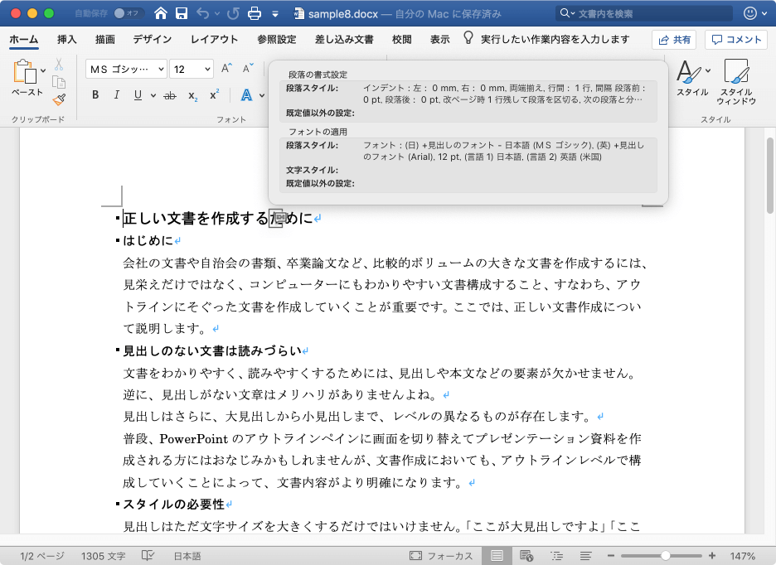Enter フォーカス mode
Screen dimensions: 776x565
(441, 556)
